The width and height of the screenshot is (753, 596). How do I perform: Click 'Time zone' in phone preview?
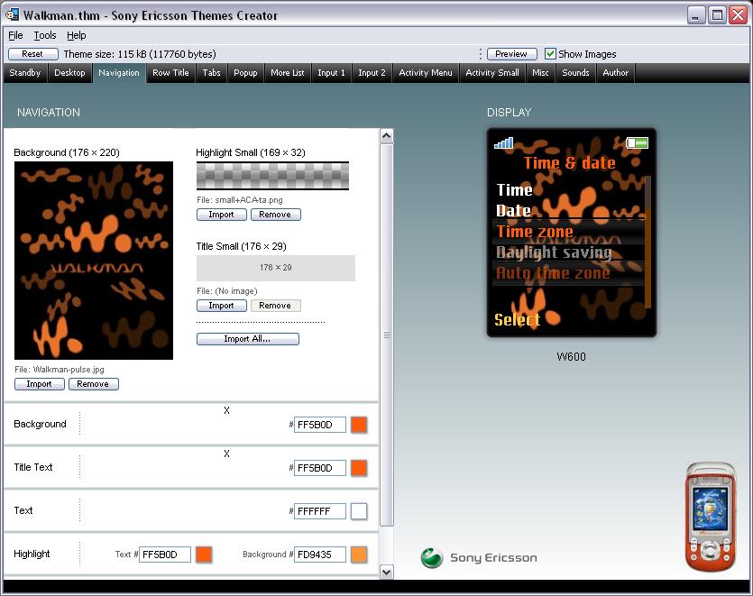[535, 232]
